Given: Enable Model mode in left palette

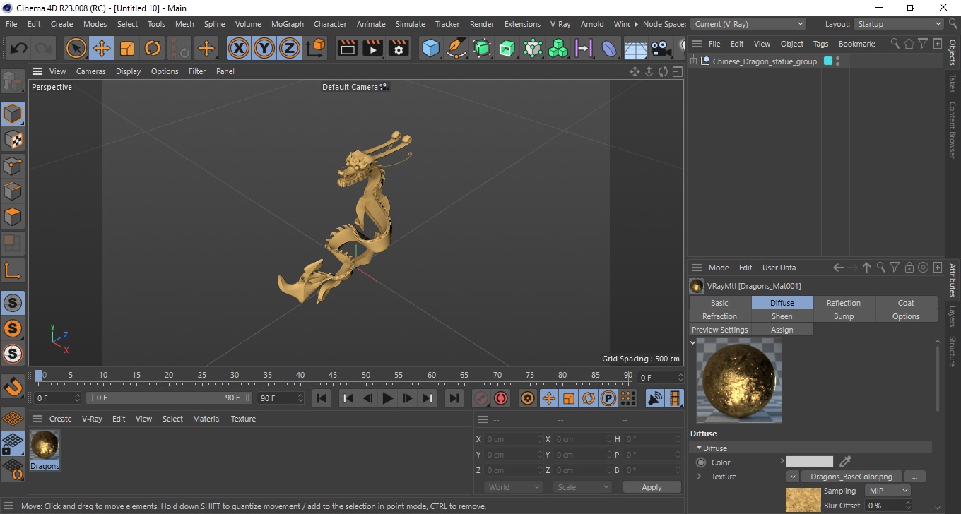Looking at the screenshot, I should pos(13,114).
